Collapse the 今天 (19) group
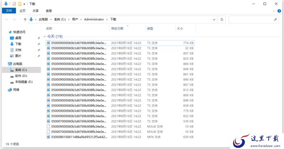The image size is (284, 149). tap(45, 36)
